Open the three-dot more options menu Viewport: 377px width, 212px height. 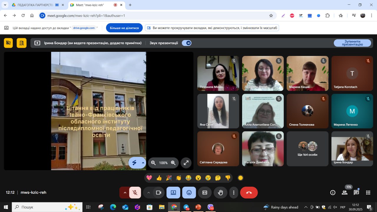click(234, 193)
